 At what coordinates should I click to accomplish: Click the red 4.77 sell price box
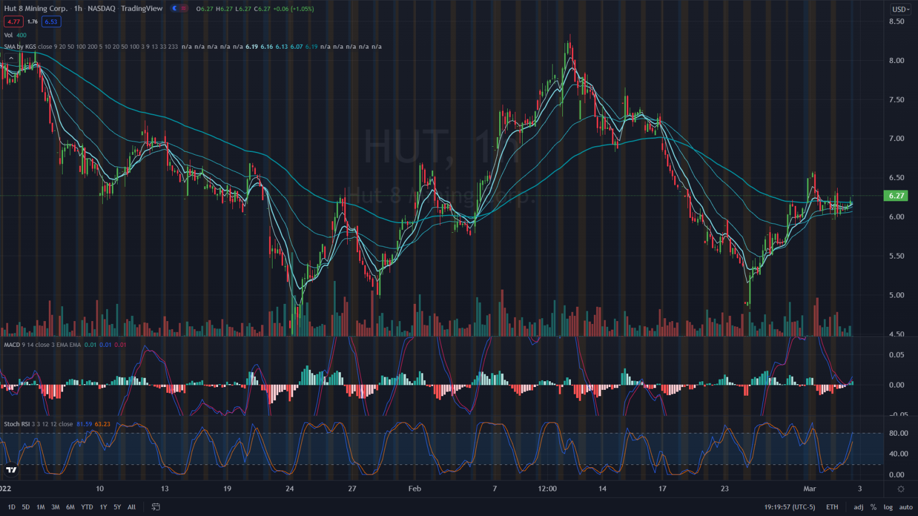(x=14, y=22)
